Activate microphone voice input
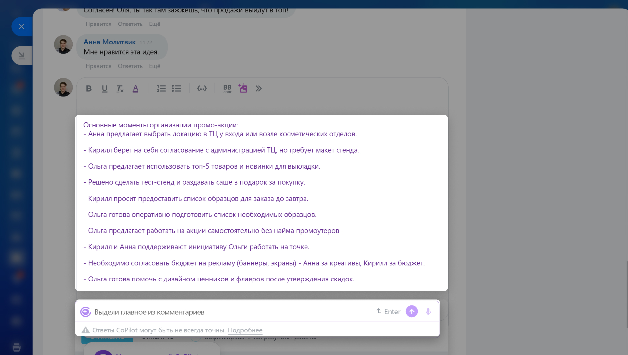628x355 pixels. click(428, 312)
